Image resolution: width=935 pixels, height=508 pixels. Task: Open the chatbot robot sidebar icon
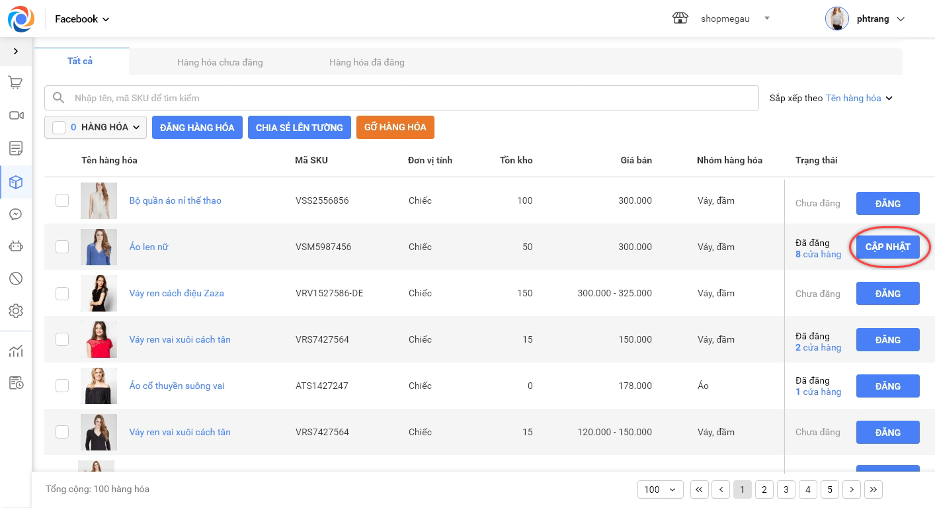16,247
